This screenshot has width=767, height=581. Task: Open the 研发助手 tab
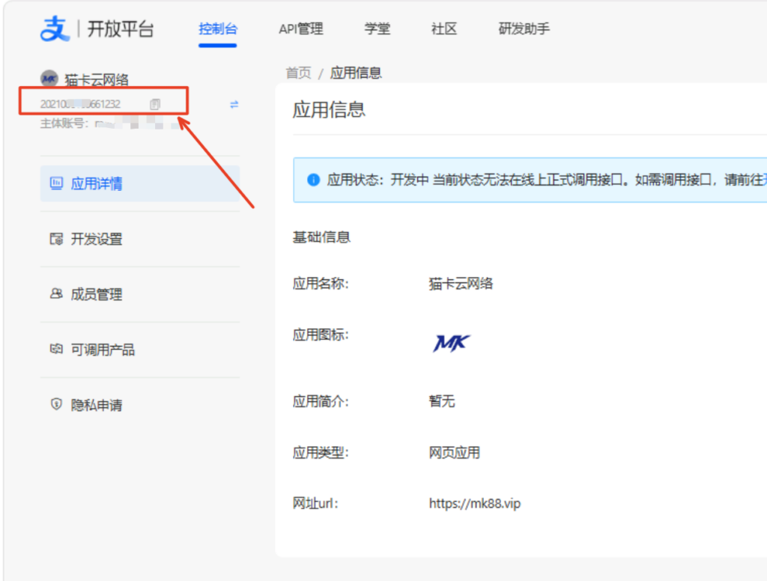524,29
